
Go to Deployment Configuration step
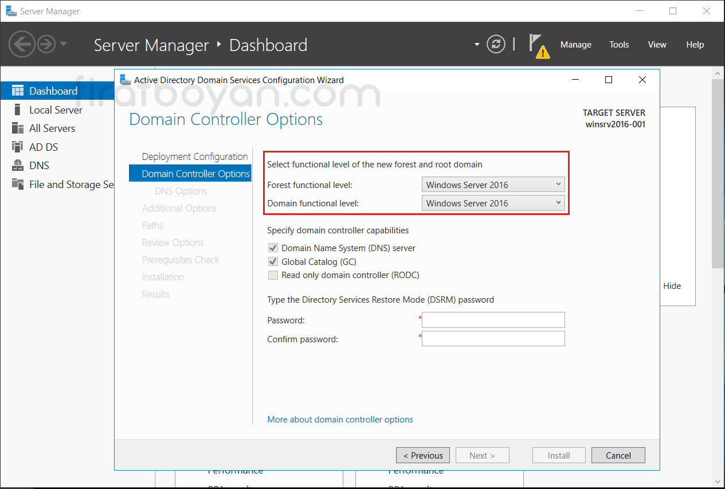point(195,157)
